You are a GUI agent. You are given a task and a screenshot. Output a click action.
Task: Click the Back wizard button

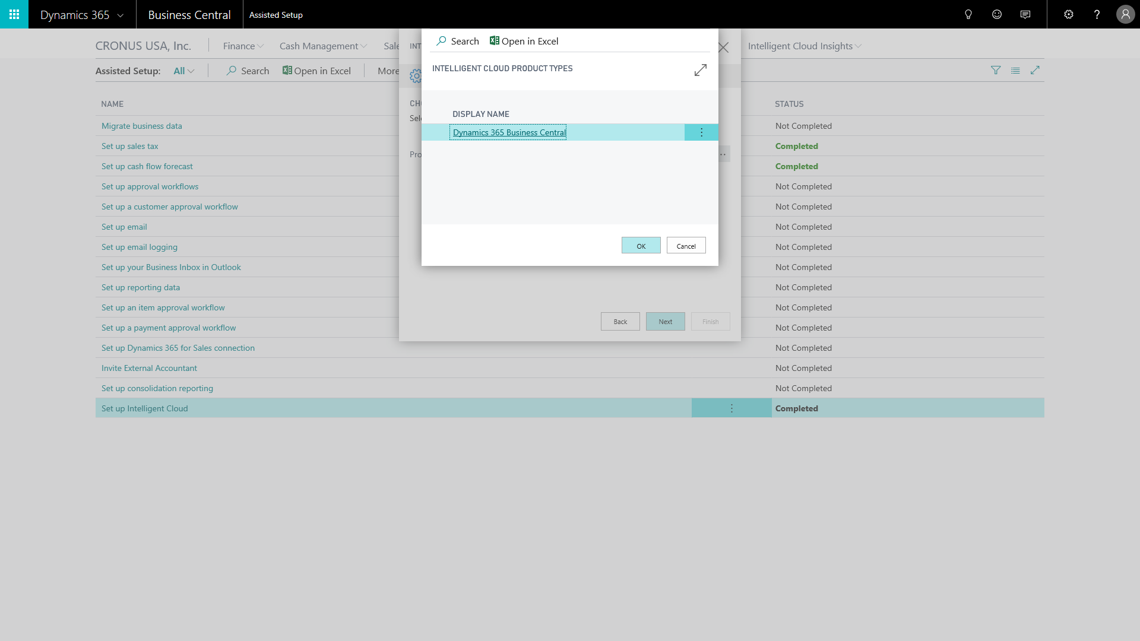(620, 322)
